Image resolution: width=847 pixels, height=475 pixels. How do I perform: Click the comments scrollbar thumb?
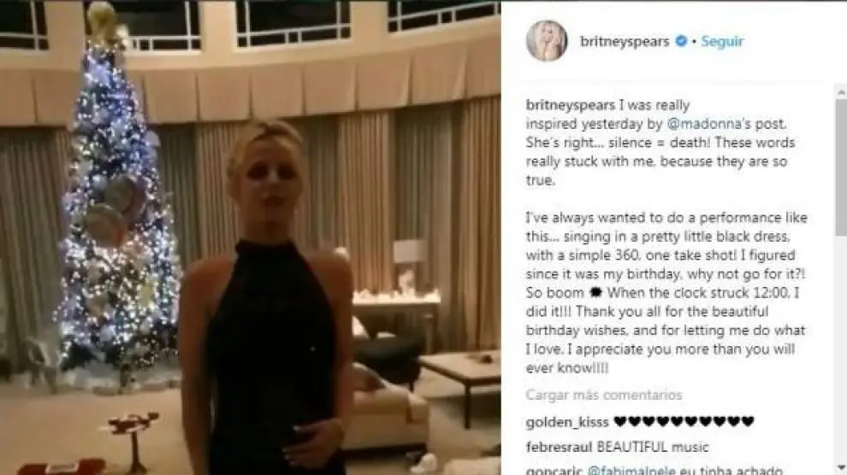point(841,167)
